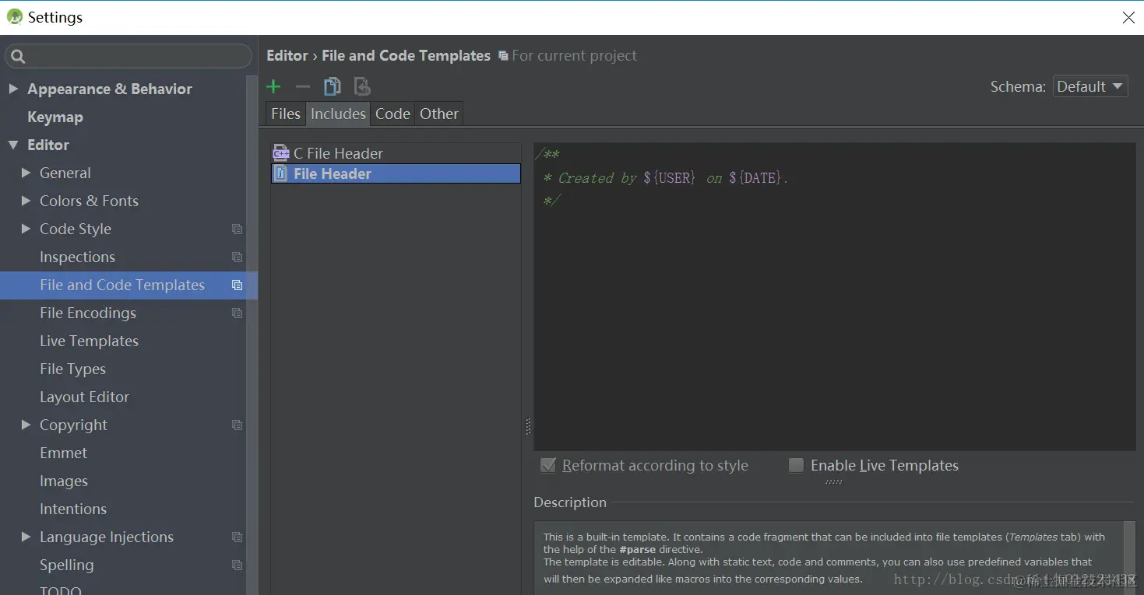Expand the Code Style arrow
This screenshot has height=595, width=1144.
(x=26, y=229)
